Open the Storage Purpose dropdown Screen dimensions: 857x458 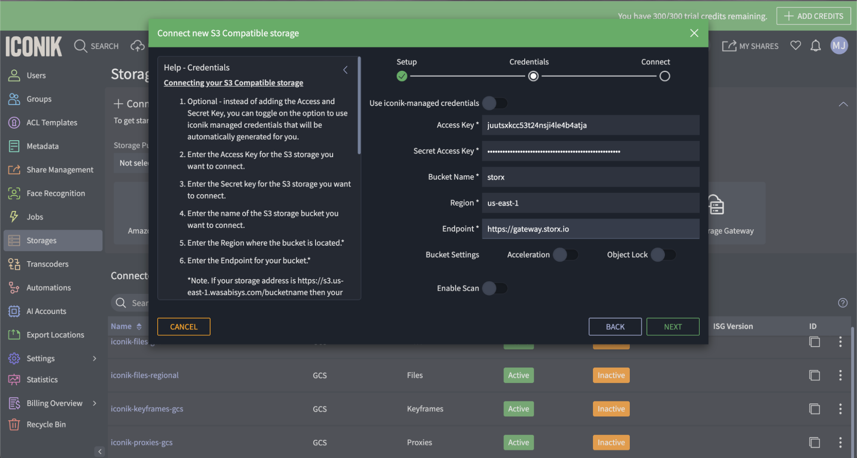(x=131, y=163)
